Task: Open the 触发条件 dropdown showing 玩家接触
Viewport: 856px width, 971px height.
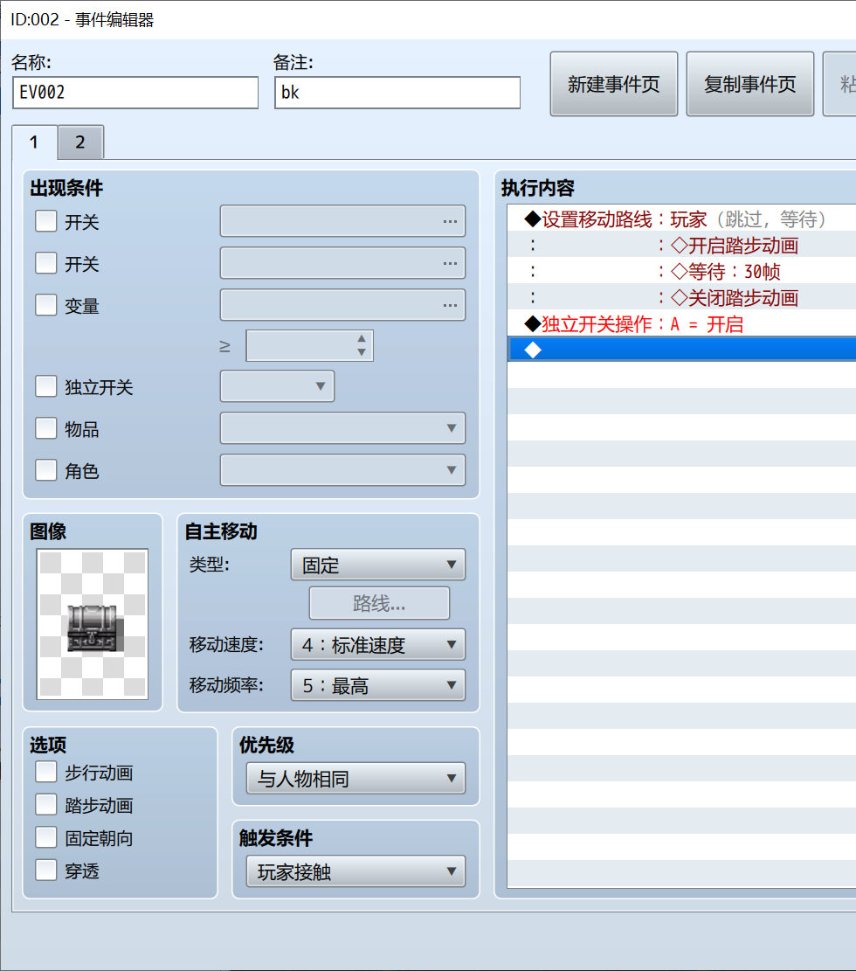Action: tap(356, 872)
